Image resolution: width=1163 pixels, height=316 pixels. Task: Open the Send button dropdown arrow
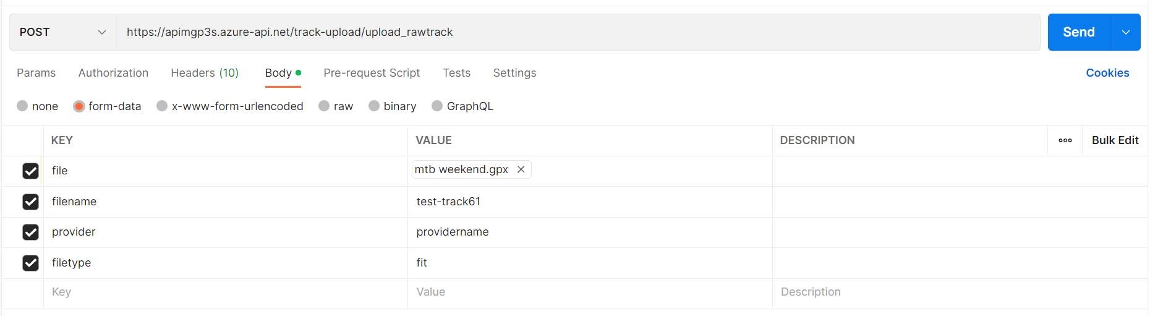click(1126, 32)
